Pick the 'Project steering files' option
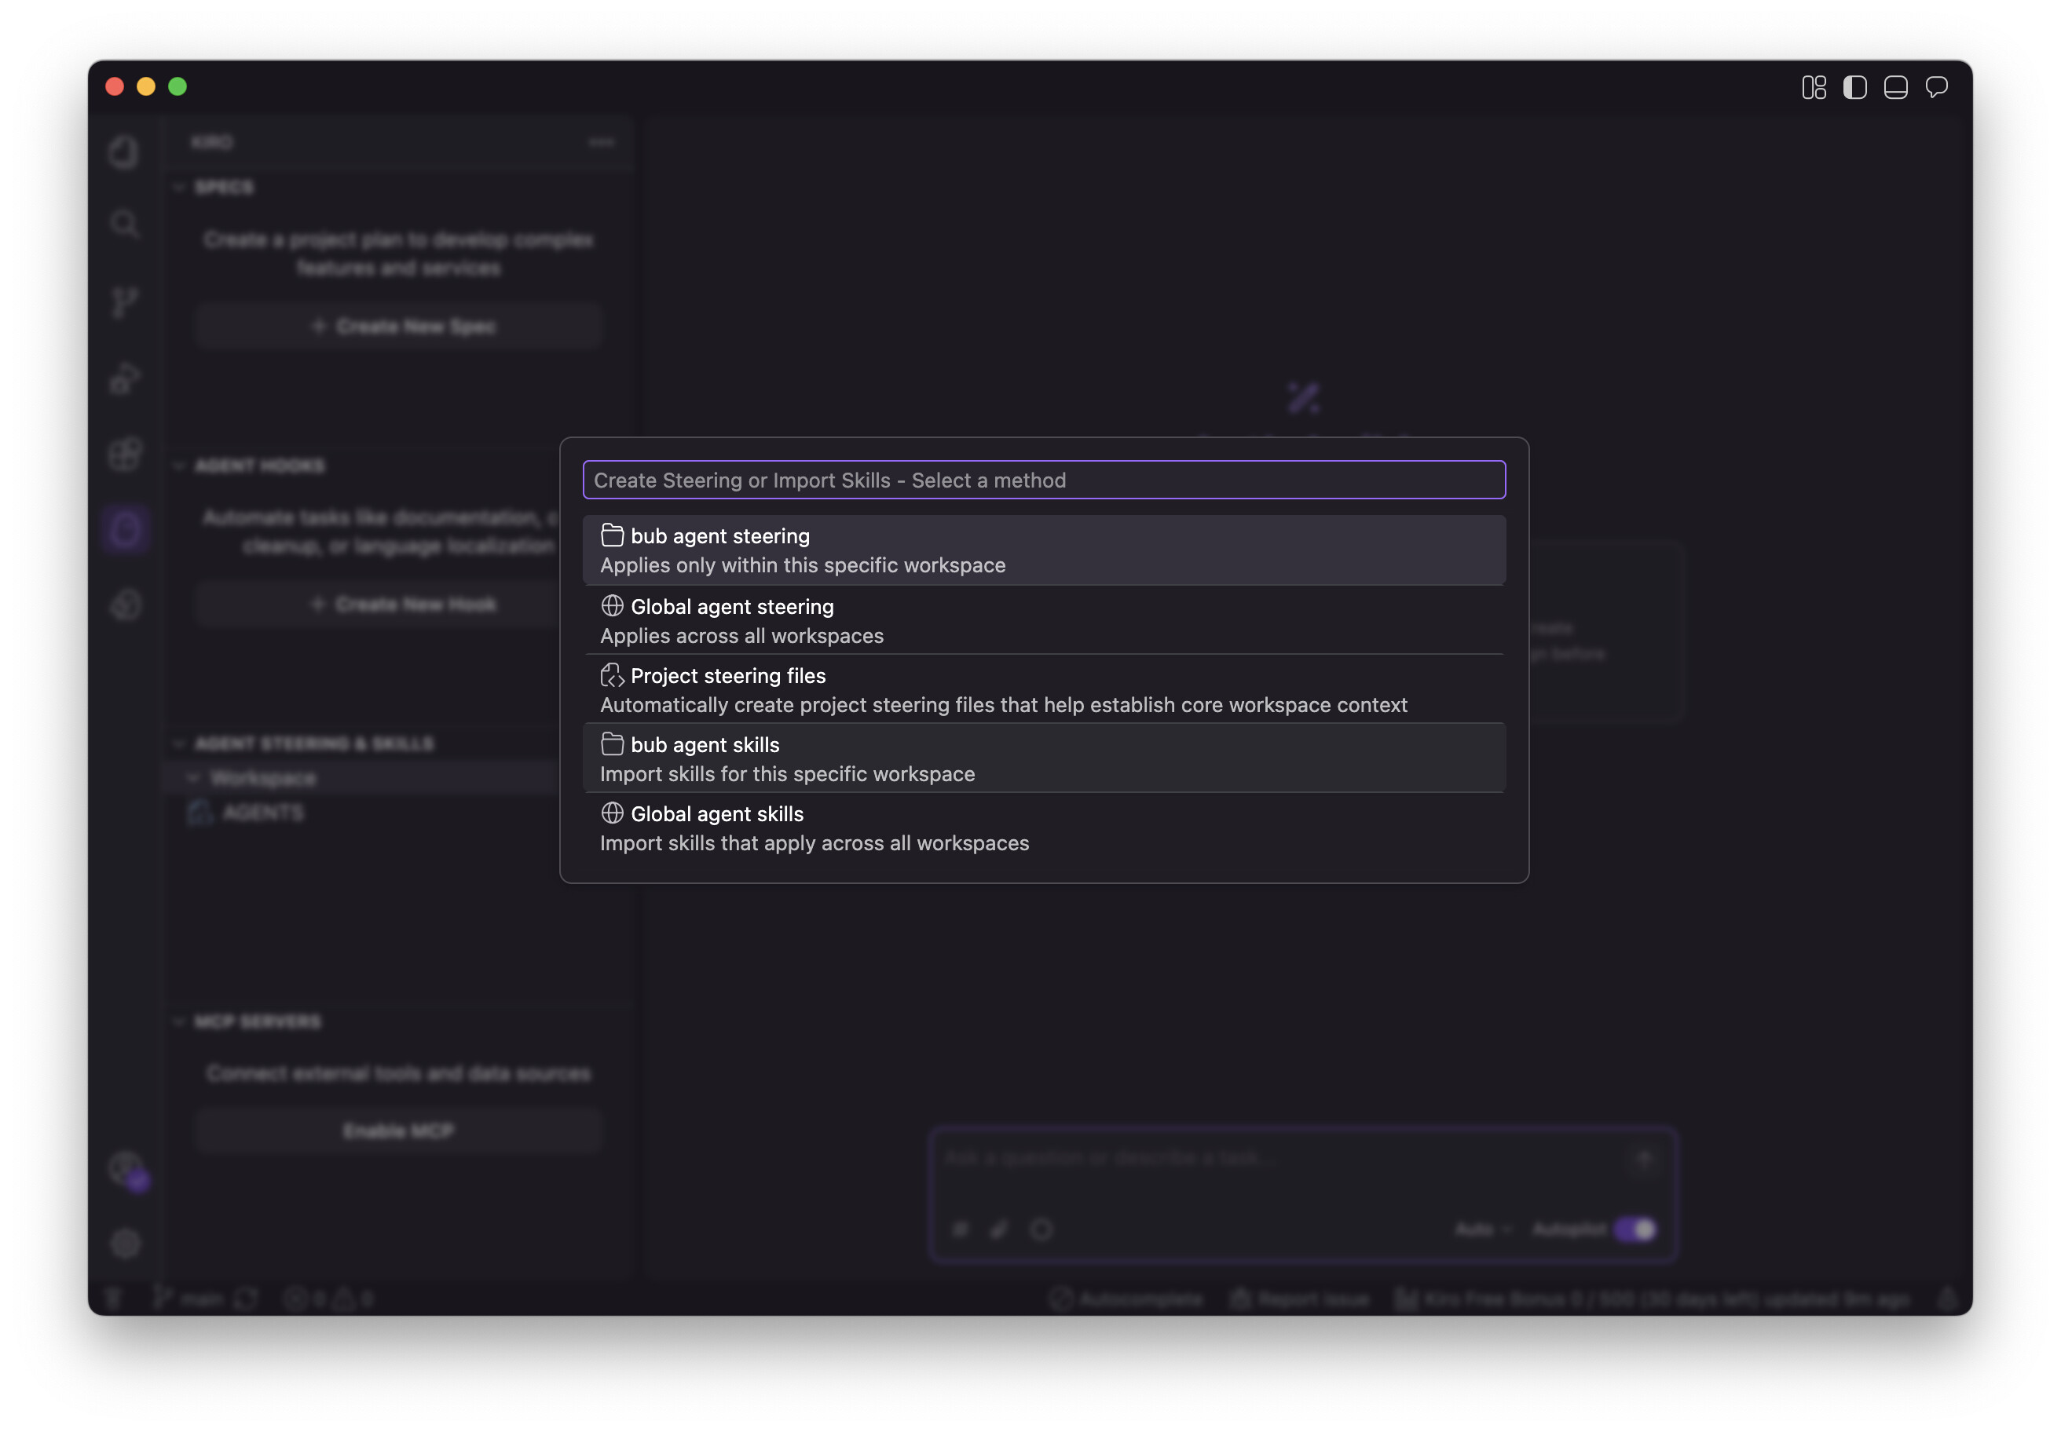 1044,689
